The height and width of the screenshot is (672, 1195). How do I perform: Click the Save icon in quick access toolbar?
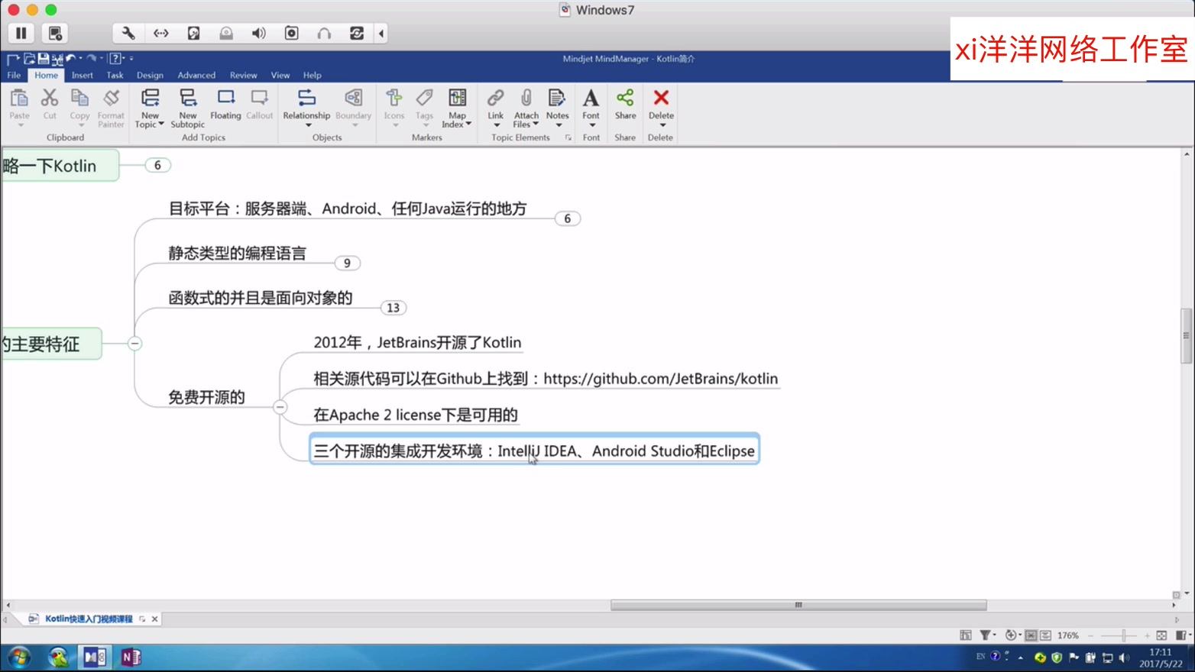click(44, 58)
